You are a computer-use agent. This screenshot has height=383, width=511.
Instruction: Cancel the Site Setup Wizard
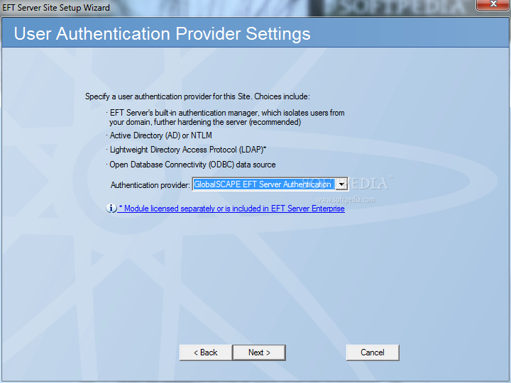(x=373, y=353)
